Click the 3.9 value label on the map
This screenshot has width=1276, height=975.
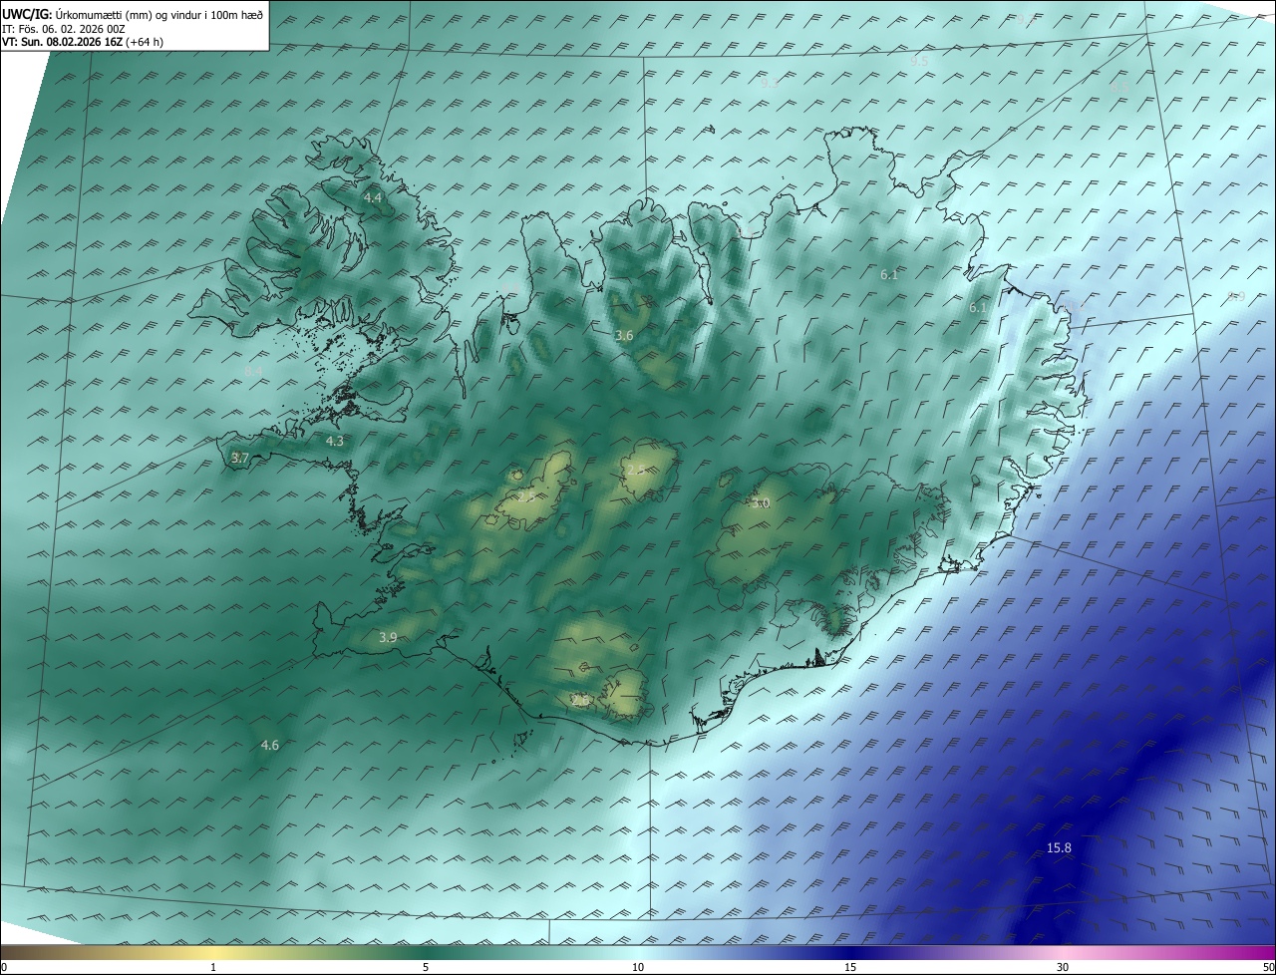pos(388,637)
